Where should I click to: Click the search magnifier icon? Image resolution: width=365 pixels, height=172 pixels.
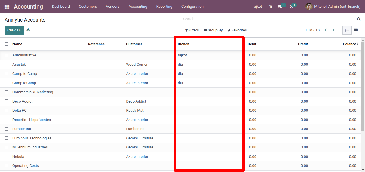(358, 19)
